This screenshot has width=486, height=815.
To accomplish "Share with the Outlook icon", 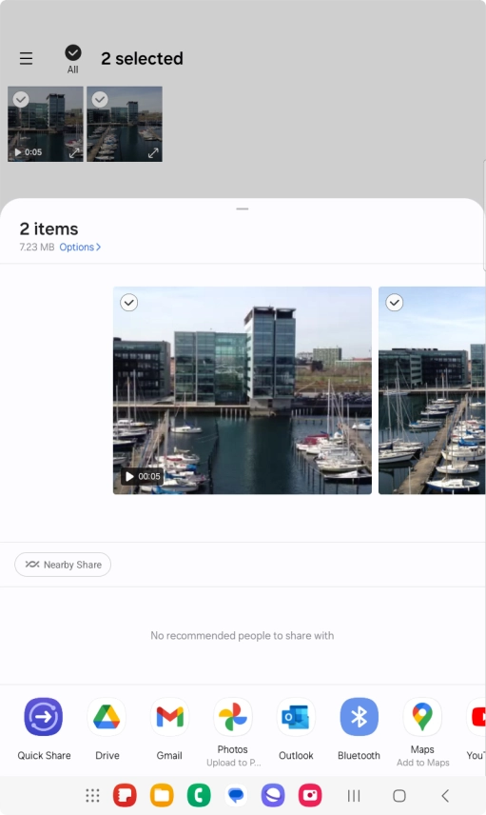I will [x=296, y=717].
